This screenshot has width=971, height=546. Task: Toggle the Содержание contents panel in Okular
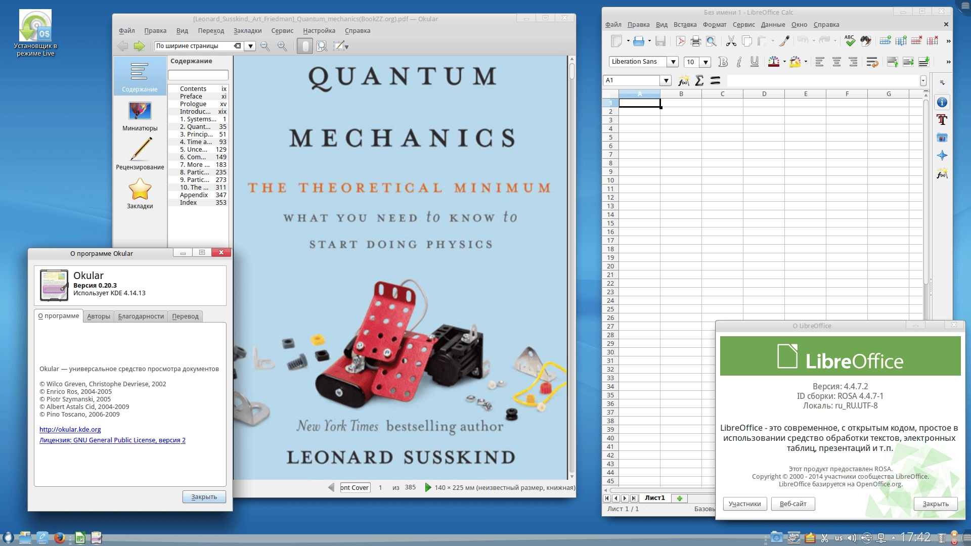140,77
